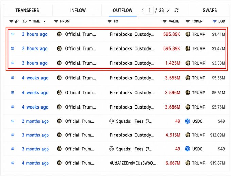This screenshot has width=231, height=176.
Task: Click Official Trump avatar in 6.667M row
Action: pos(59,163)
